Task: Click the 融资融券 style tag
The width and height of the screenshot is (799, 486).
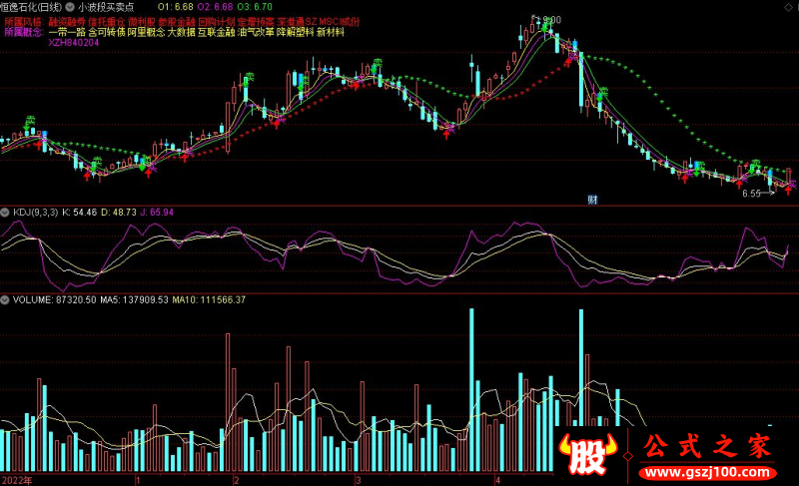Action: coord(67,22)
